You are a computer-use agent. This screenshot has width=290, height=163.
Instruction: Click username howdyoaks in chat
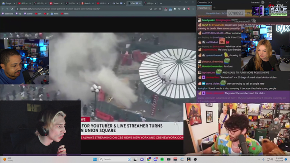tap(208, 20)
